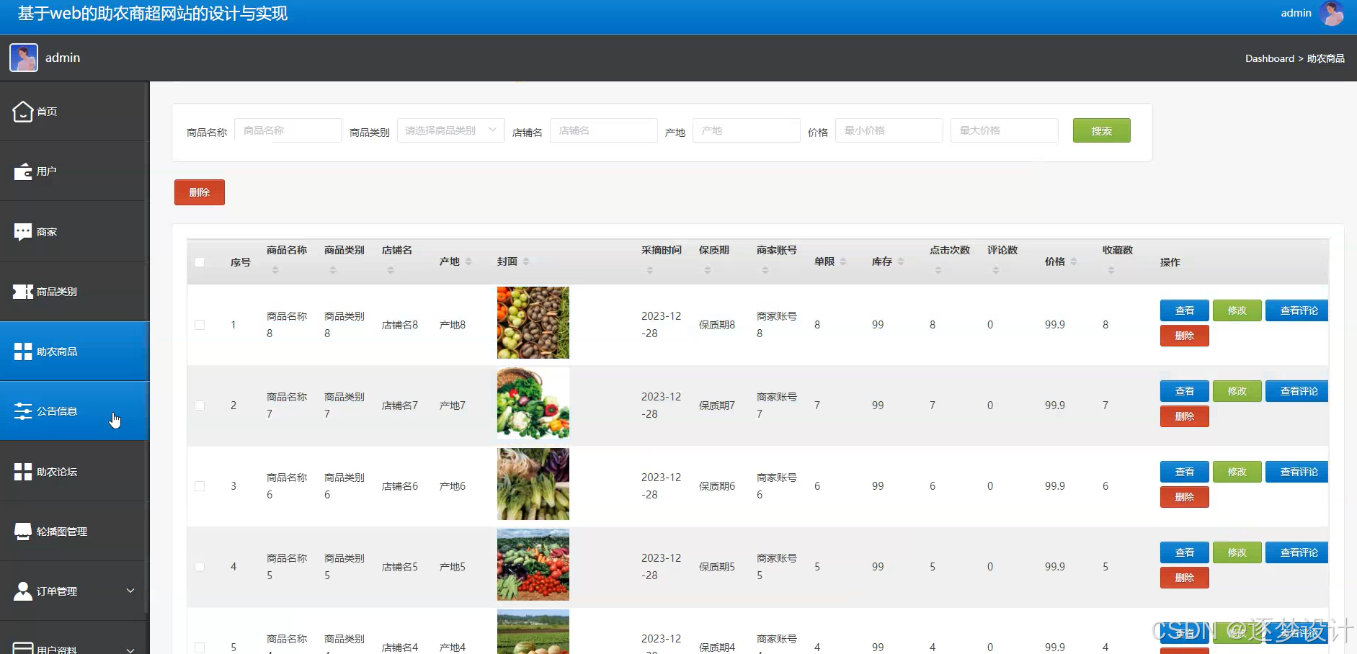This screenshot has width=1357, height=654.
Task: Sort table by 产地 column arrows
Action: click(468, 261)
